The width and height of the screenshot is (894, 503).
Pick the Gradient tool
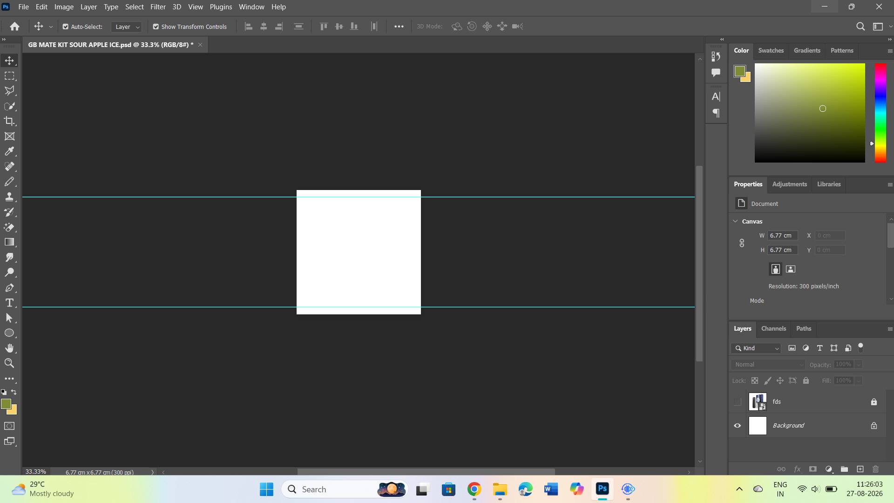point(9,242)
